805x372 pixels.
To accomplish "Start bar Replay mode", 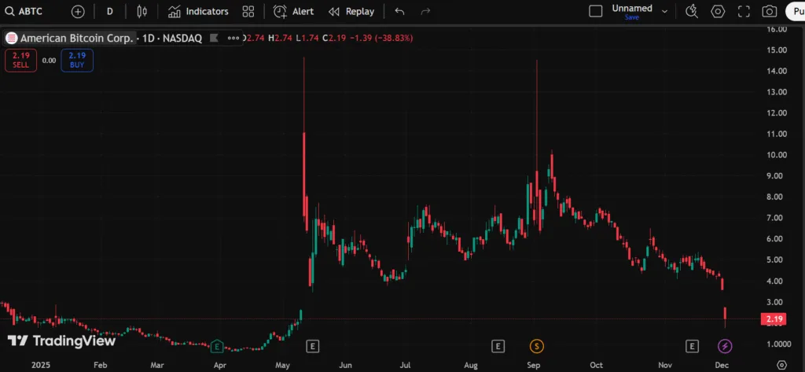I will pos(351,11).
